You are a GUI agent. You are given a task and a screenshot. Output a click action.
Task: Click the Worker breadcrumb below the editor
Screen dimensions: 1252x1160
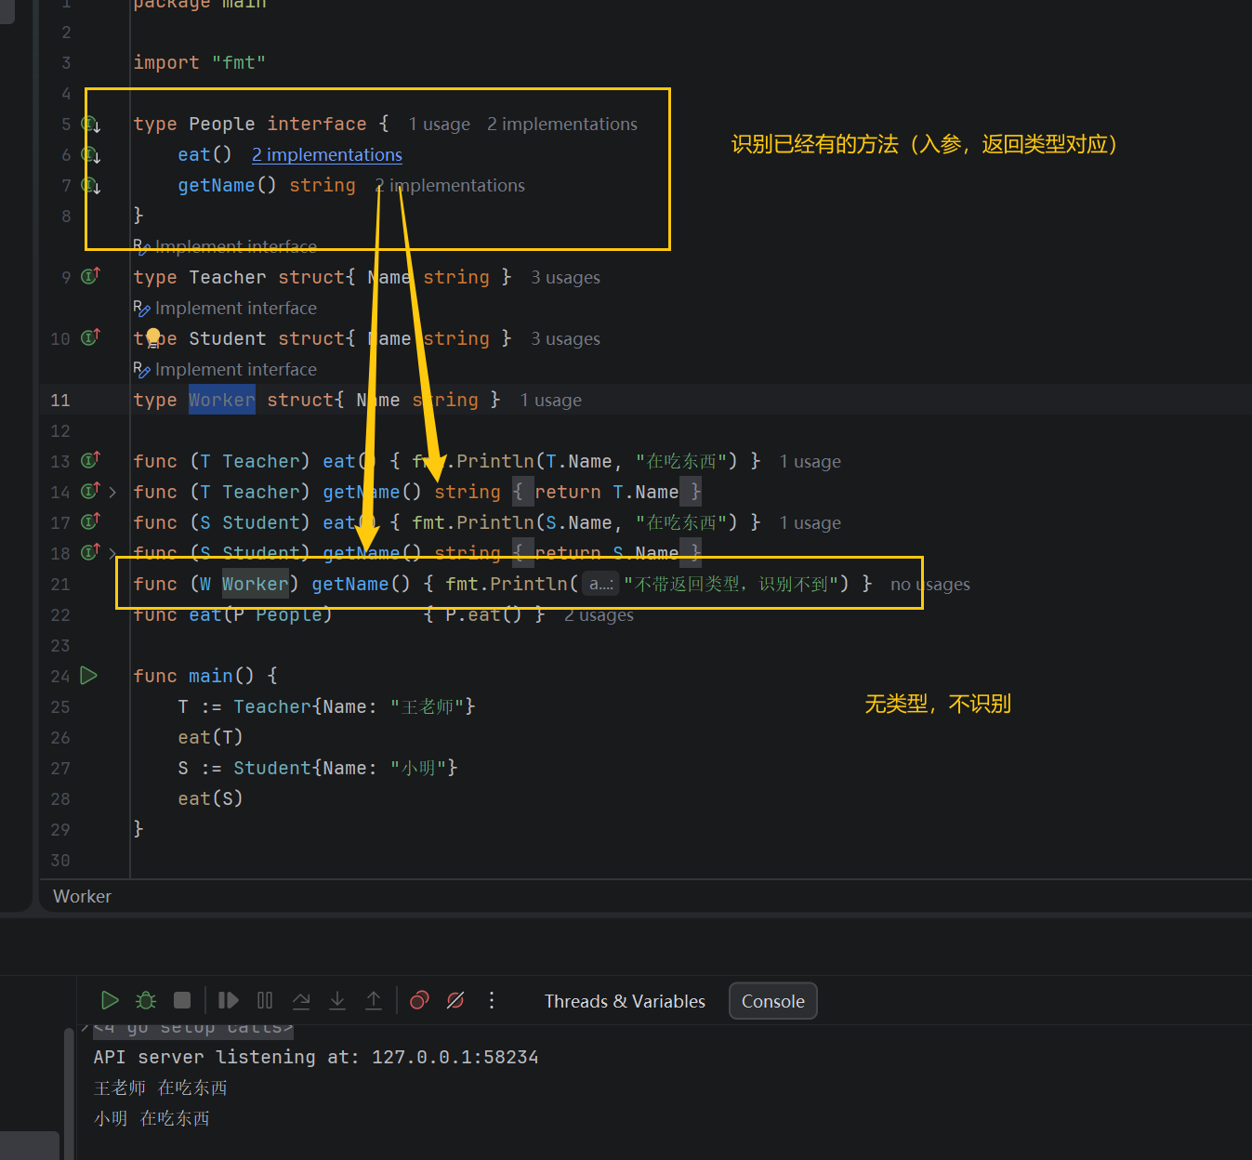82,896
